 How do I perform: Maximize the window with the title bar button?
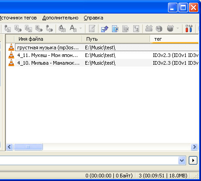pos(183,7)
